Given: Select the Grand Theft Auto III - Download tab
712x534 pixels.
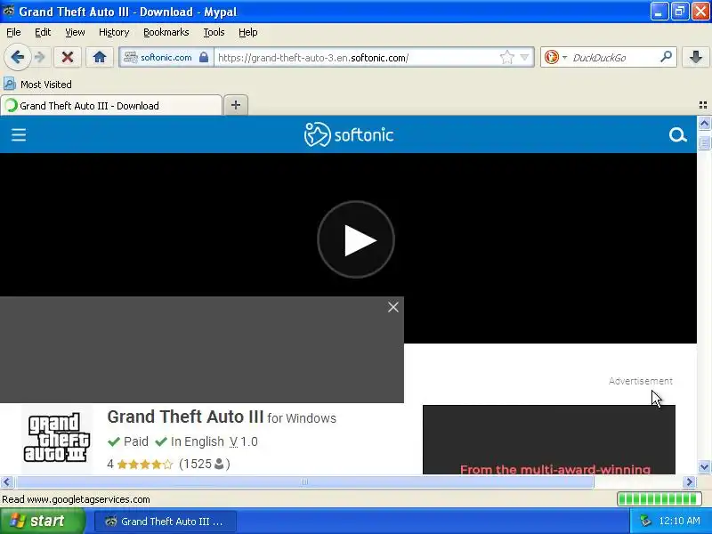Looking at the screenshot, I should [x=111, y=105].
